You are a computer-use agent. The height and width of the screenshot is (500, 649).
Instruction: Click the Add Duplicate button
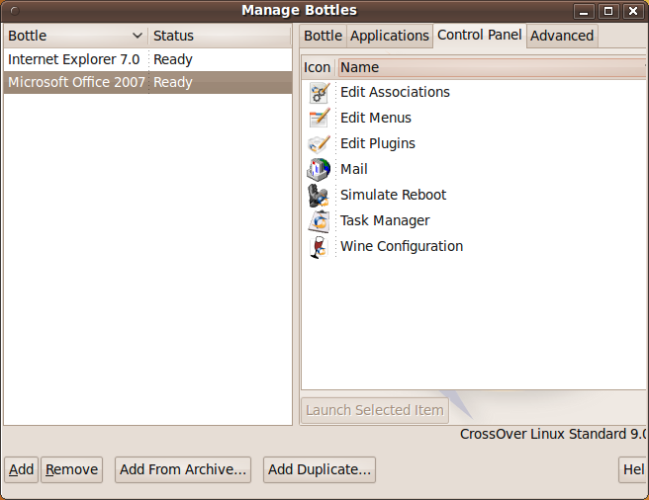coord(320,470)
